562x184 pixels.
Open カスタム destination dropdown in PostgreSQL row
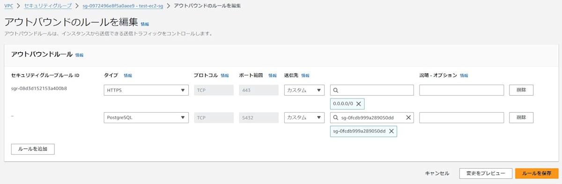pos(304,118)
